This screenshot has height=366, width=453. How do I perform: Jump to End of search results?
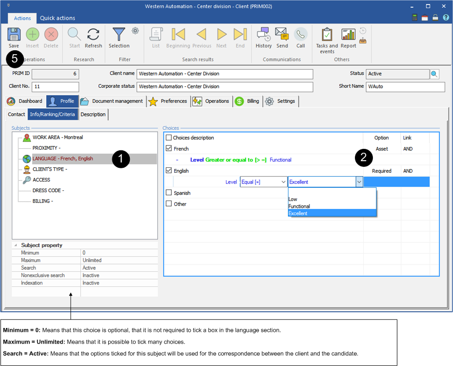click(x=240, y=34)
